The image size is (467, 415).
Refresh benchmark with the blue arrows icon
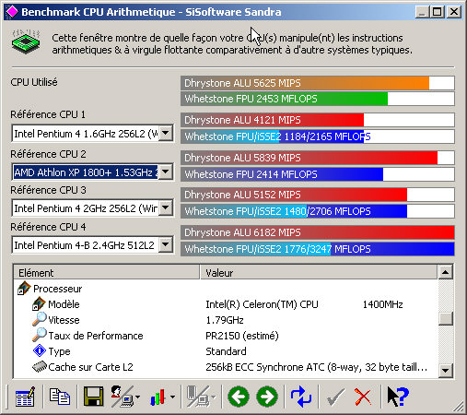click(x=301, y=397)
